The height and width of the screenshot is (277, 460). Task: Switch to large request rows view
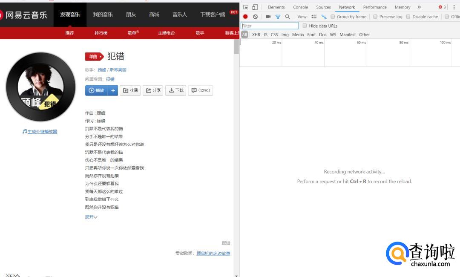click(314, 17)
